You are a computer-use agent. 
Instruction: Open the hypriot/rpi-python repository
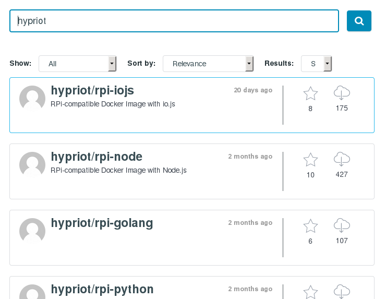click(x=102, y=290)
